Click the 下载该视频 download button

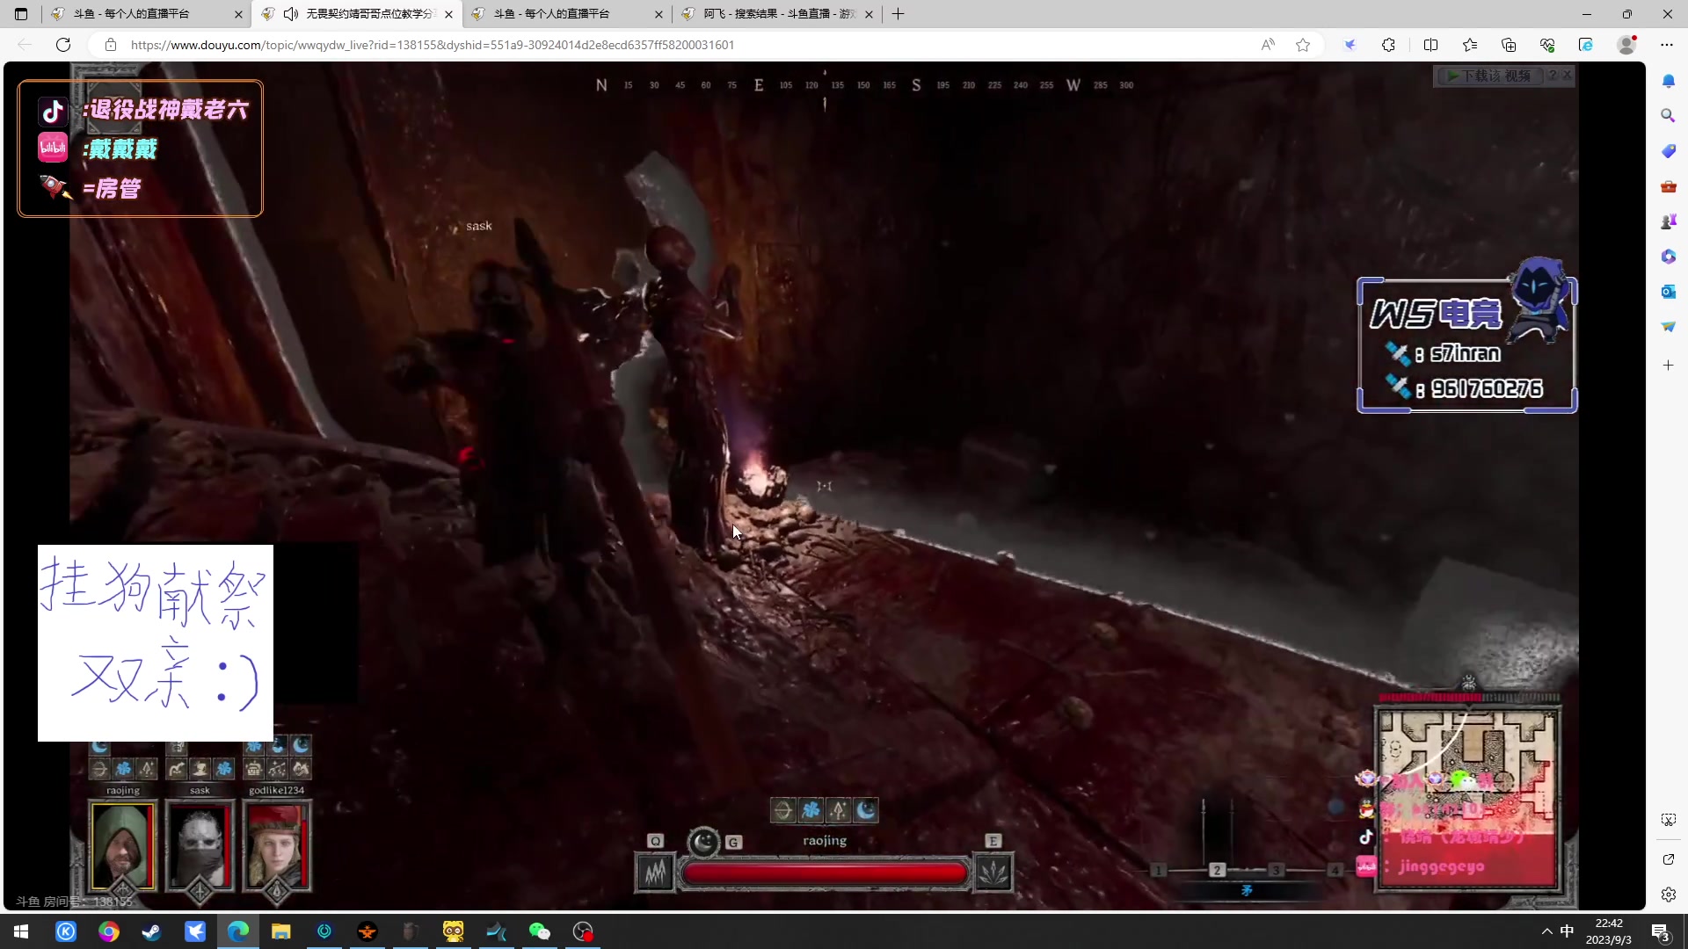click(x=1489, y=76)
